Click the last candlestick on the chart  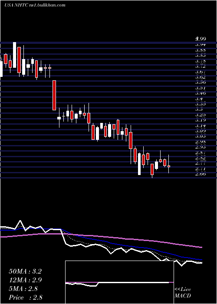coord(169,166)
